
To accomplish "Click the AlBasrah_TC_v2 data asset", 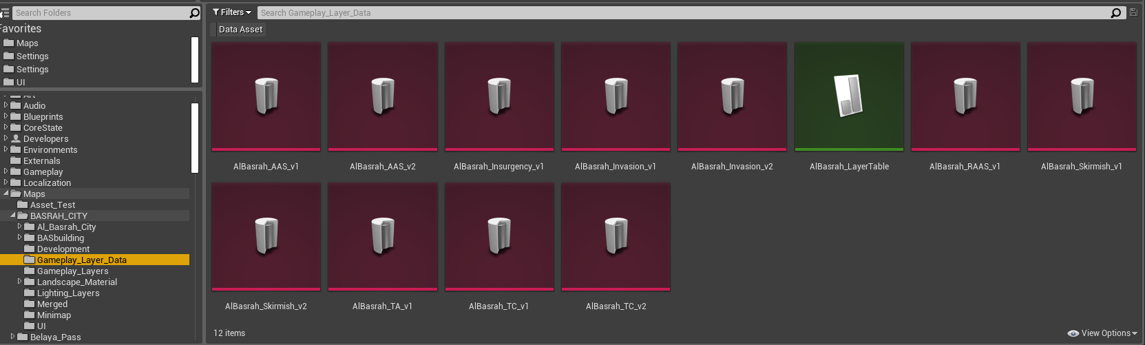I will coord(616,237).
